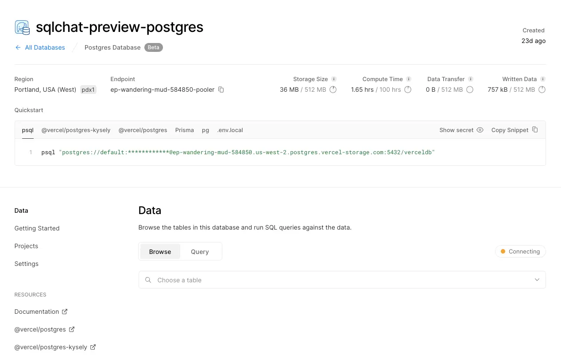Click the Storage Size info icon
Viewport: 561px width, 359px height.
coord(334,79)
